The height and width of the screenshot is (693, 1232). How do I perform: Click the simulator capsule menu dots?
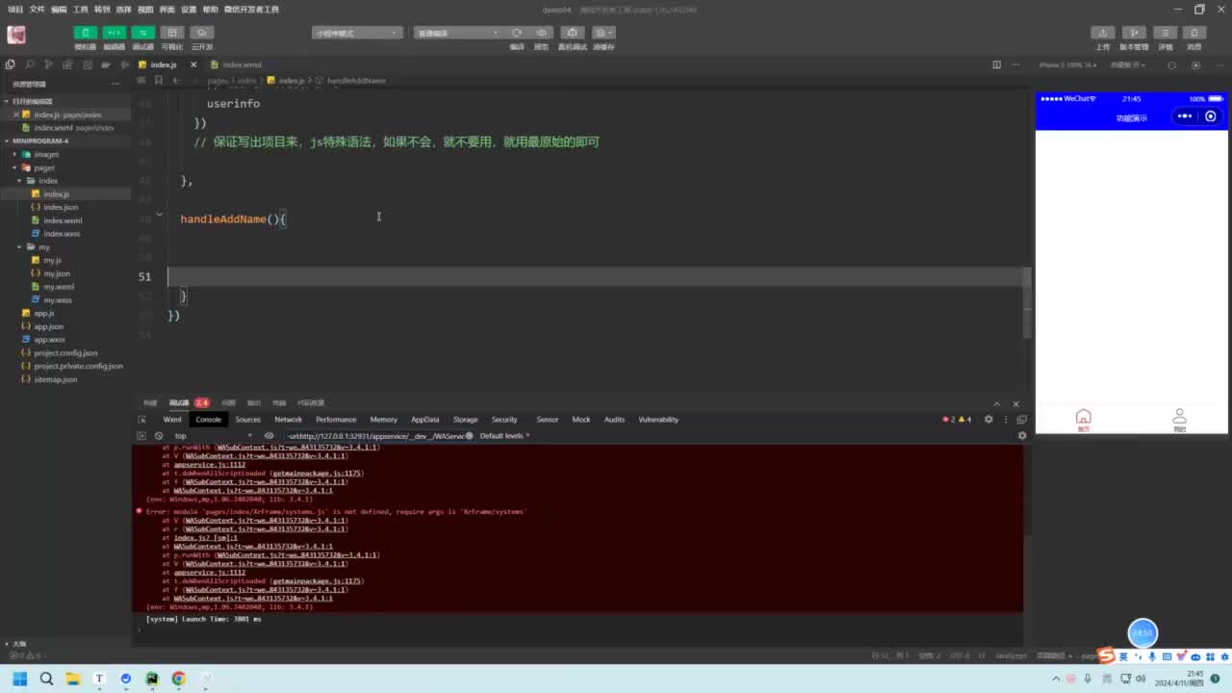[x=1185, y=116]
